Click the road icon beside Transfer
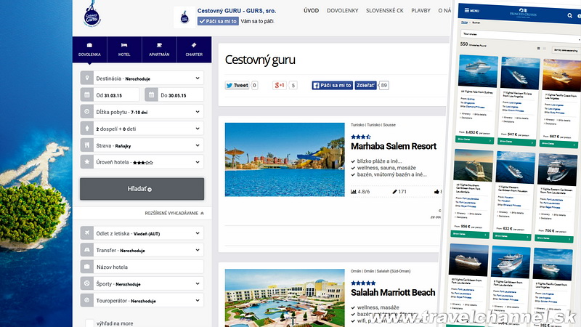The height and width of the screenshot is (327, 581). (87, 250)
